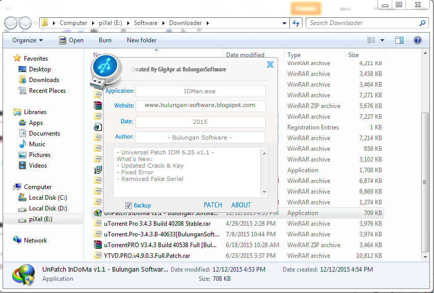The height and width of the screenshot is (293, 434).
Task: Click the Application field IDMan.exe
Action: [200, 91]
